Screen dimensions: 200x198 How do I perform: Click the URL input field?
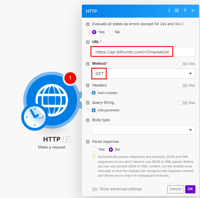pos(144,52)
